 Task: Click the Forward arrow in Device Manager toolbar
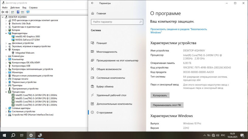click(7, 12)
